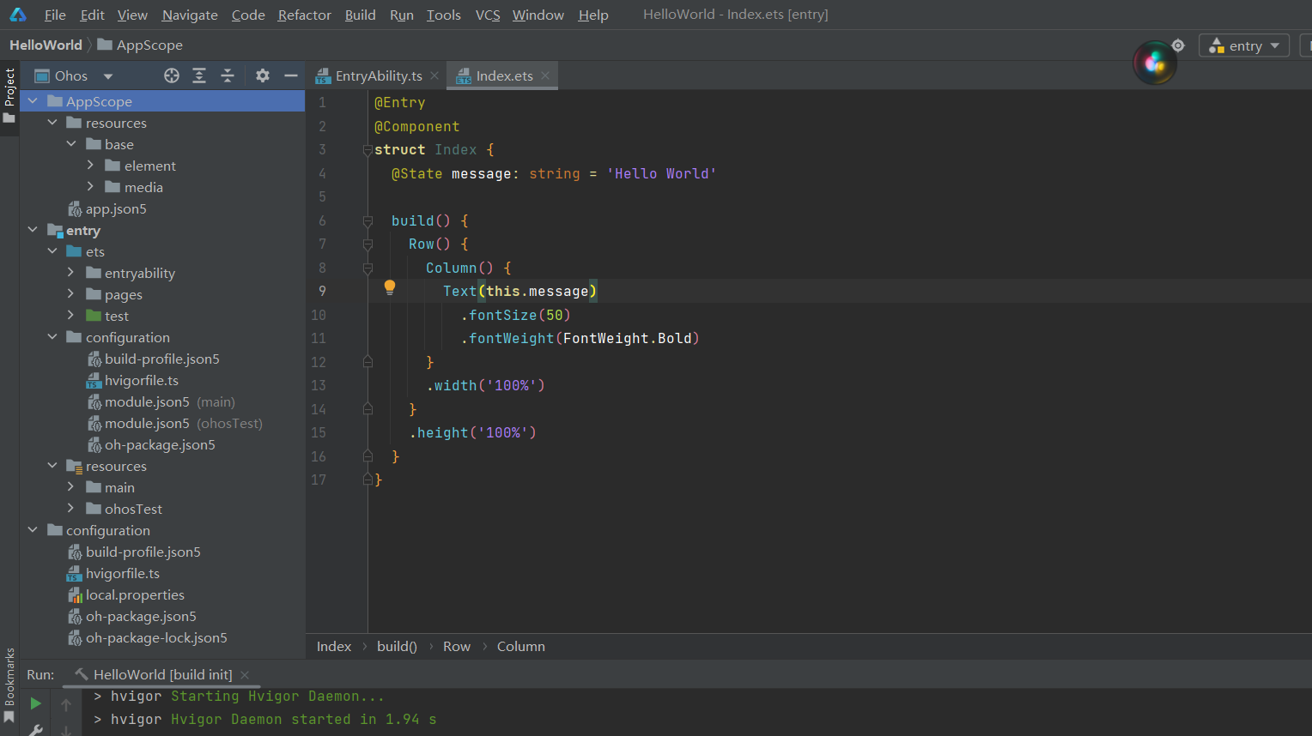Image resolution: width=1312 pixels, height=736 pixels.
Task: Expand the entryability folder
Action: [x=71, y=273]
